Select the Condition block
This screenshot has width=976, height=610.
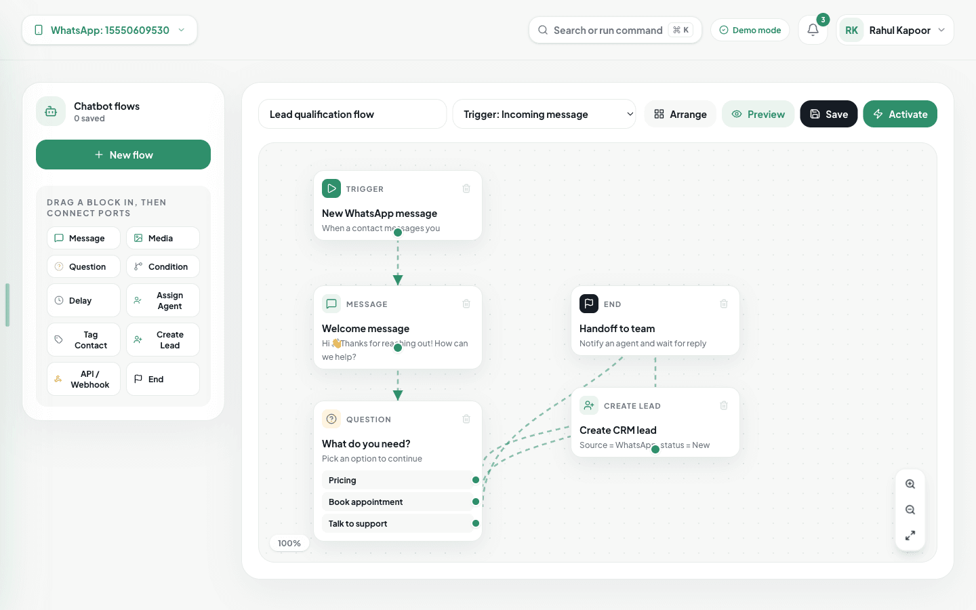[x=163, y=266]
